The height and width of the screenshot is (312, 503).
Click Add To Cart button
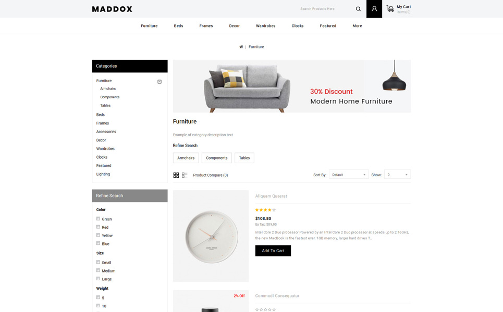tap(273, 251)
